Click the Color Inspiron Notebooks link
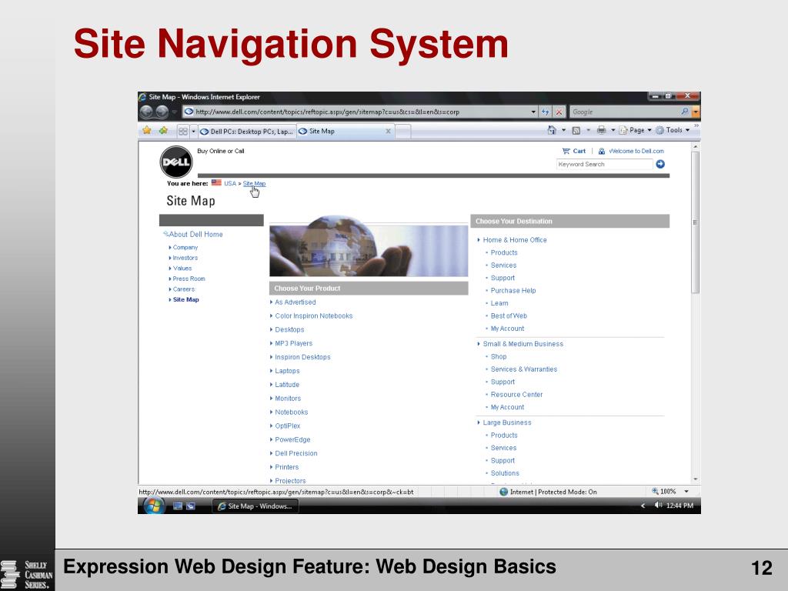The width and height of the screenshot is (788, 591). tap(314, 316)
